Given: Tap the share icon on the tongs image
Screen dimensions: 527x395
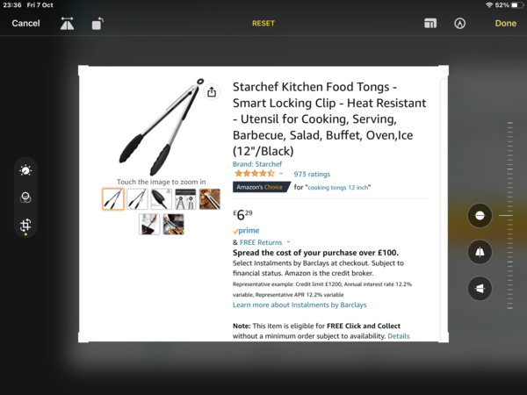Looking at the screenshot, I should (212, 91).
